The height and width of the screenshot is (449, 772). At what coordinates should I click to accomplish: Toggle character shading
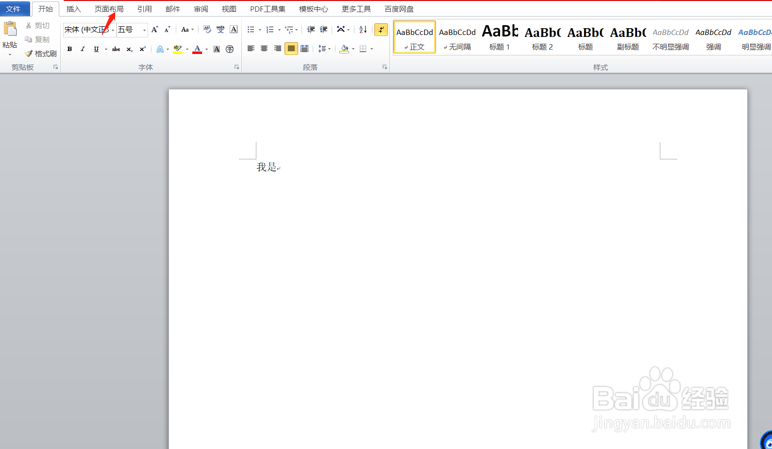pos(217,49)
